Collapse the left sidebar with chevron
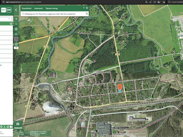The image size is (183, 137). [x=16, y=10]
